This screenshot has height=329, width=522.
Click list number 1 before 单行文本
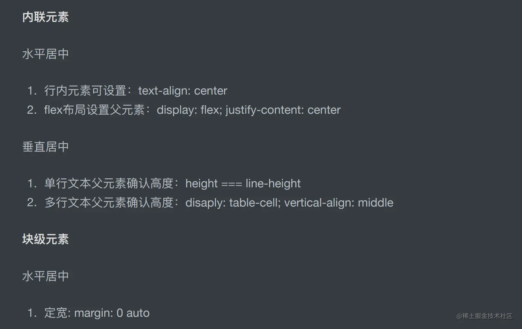click(32, 184)
